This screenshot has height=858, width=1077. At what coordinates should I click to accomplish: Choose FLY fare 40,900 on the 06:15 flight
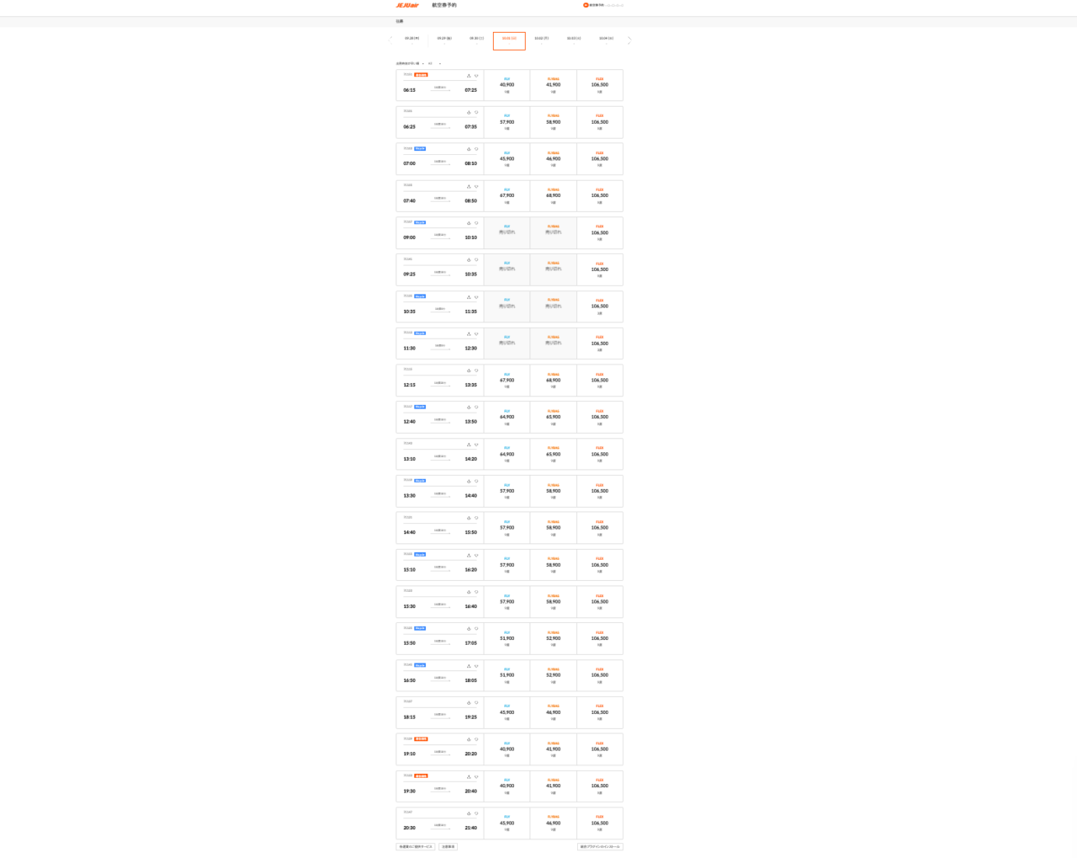(507, 85)
